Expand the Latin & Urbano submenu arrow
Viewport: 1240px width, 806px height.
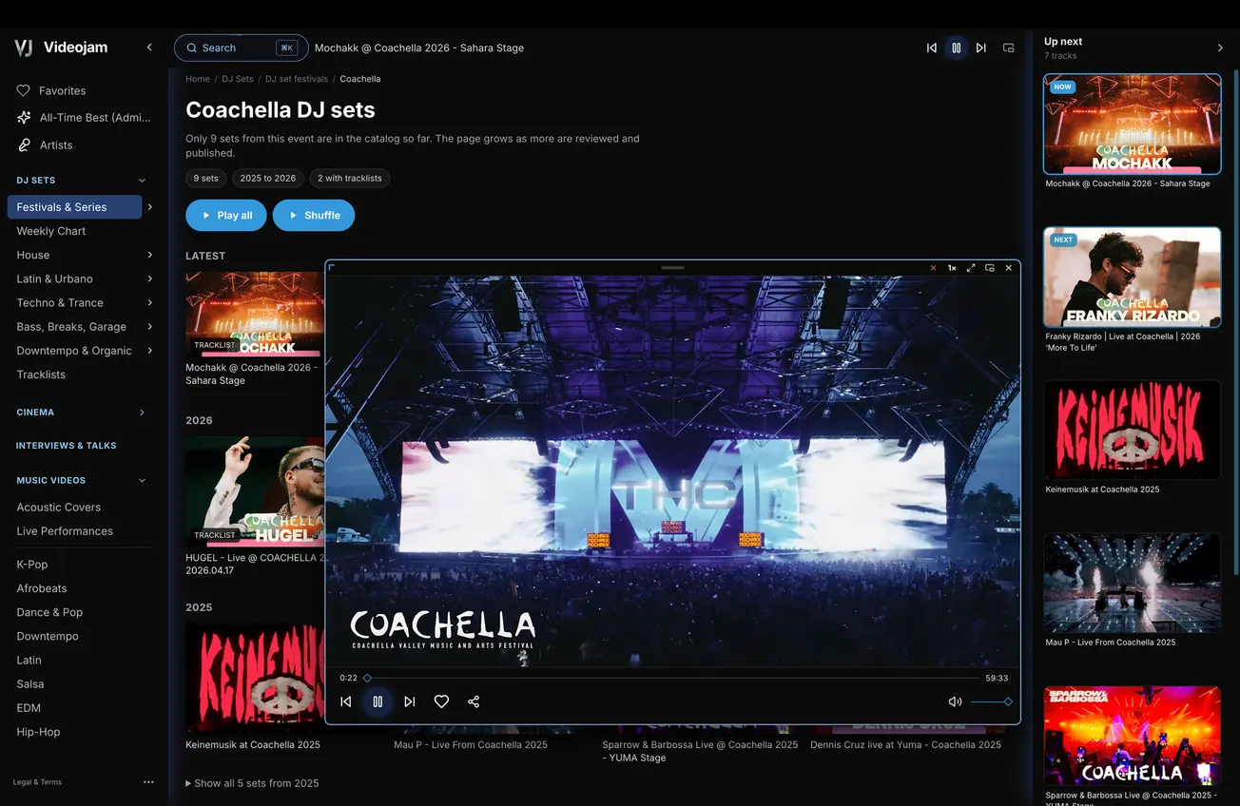150,278
